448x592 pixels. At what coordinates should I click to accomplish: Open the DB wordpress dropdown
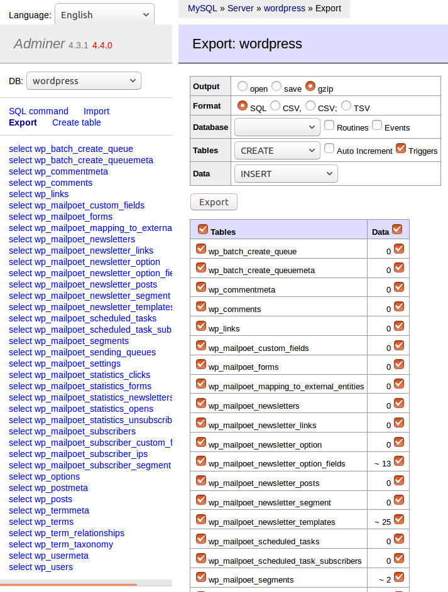pos(84,81)
